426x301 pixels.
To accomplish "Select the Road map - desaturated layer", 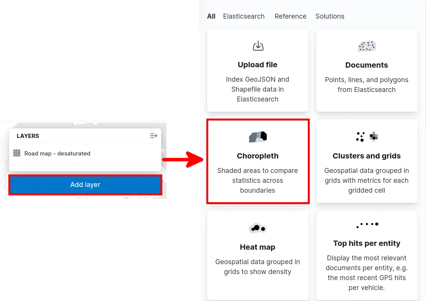I will 57,154.
